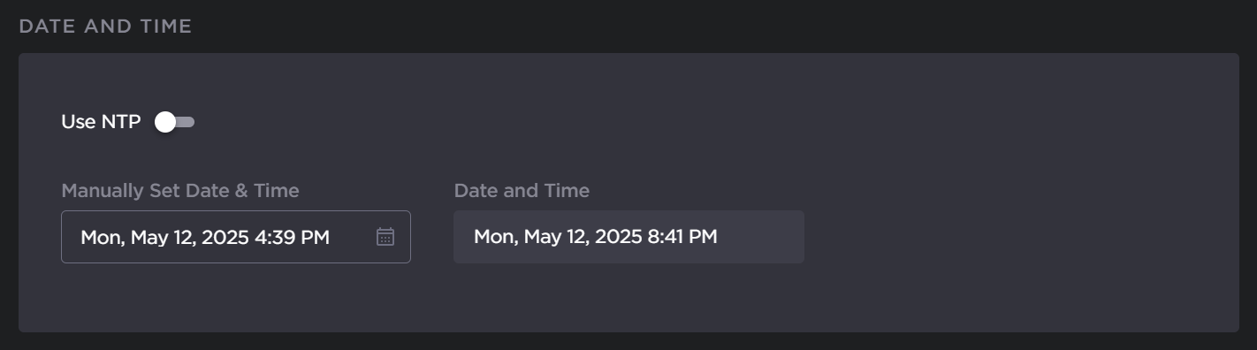Click the white knob of the NTP switch
Image resolution: width=1257 pixels, height=350 pixels.
point(164,122)
